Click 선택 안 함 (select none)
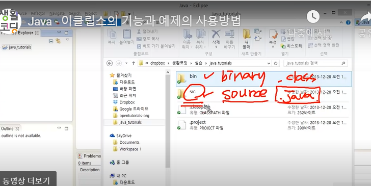The width and height of the screenshot is (371, 186). click(x=320, y=38)
